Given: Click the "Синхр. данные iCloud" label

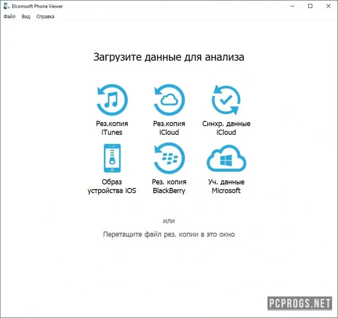Looking at the screenshot, I should pos(226,128).
